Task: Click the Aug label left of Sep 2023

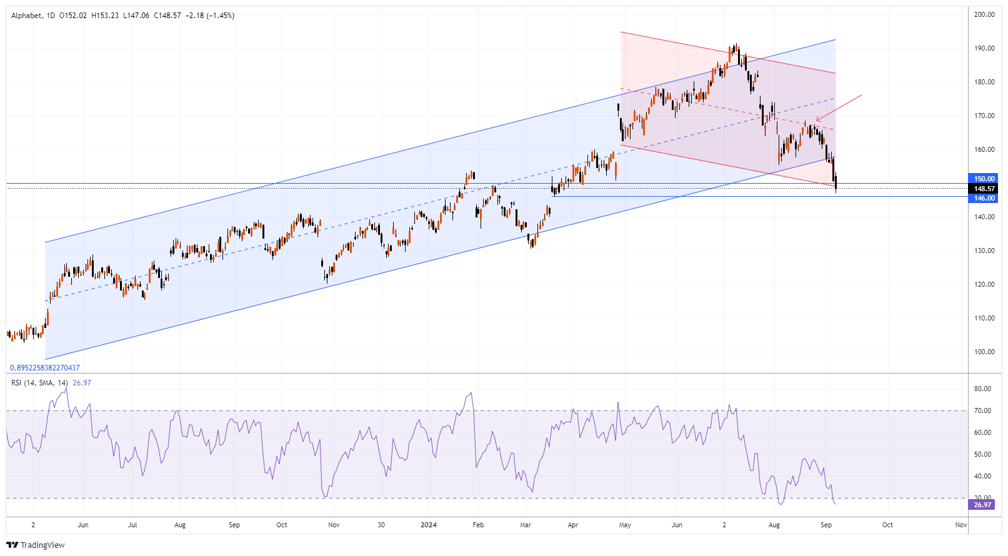Action: [180, 525]
